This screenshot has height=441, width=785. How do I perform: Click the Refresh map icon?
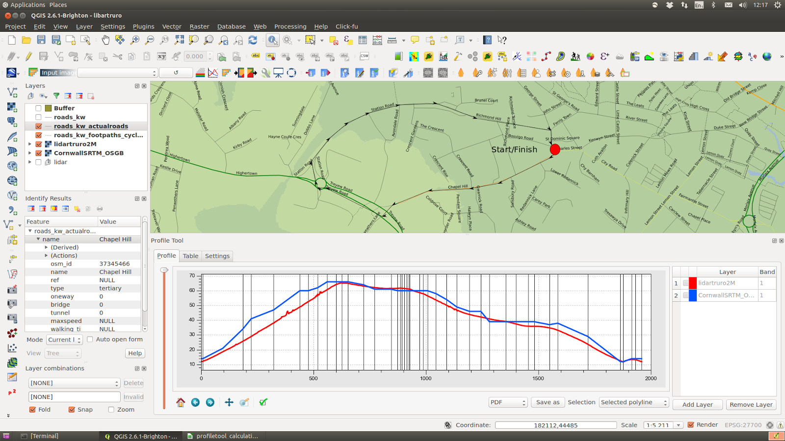click(x=253, y=40)
